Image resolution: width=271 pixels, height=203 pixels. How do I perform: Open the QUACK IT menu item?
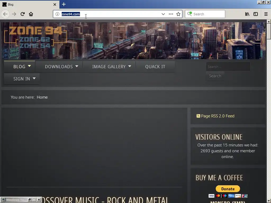point(155,67)
